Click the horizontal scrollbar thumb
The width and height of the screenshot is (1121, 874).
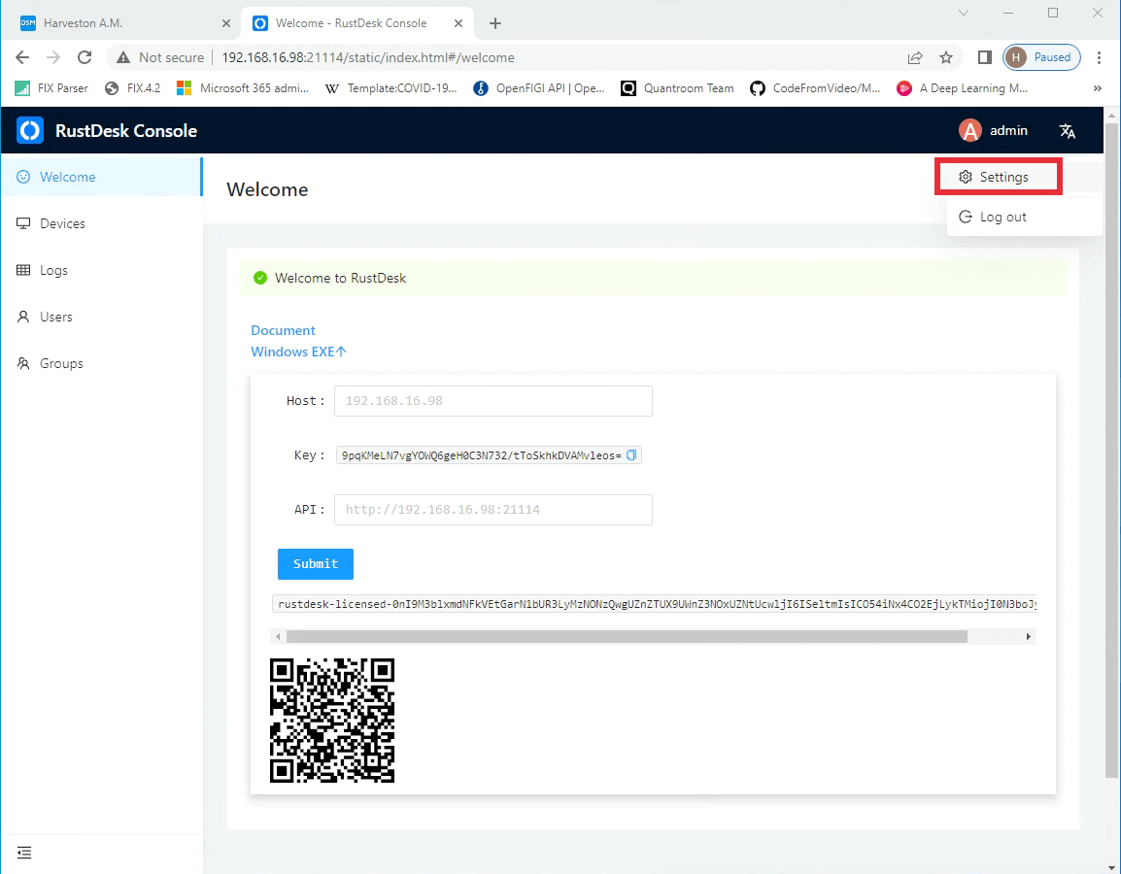click(627, 636)
